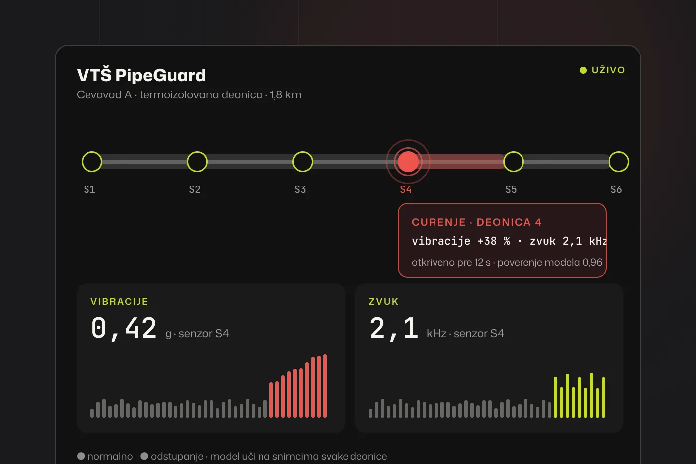696x464 pixels.
Task: Click the 'normalno' legend dot
Action: (81, 456)
